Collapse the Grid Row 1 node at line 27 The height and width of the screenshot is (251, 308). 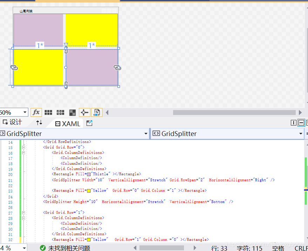click(23, 213)
